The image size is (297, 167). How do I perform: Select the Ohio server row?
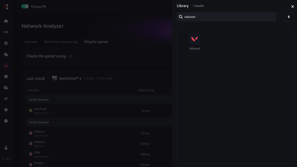99,154
